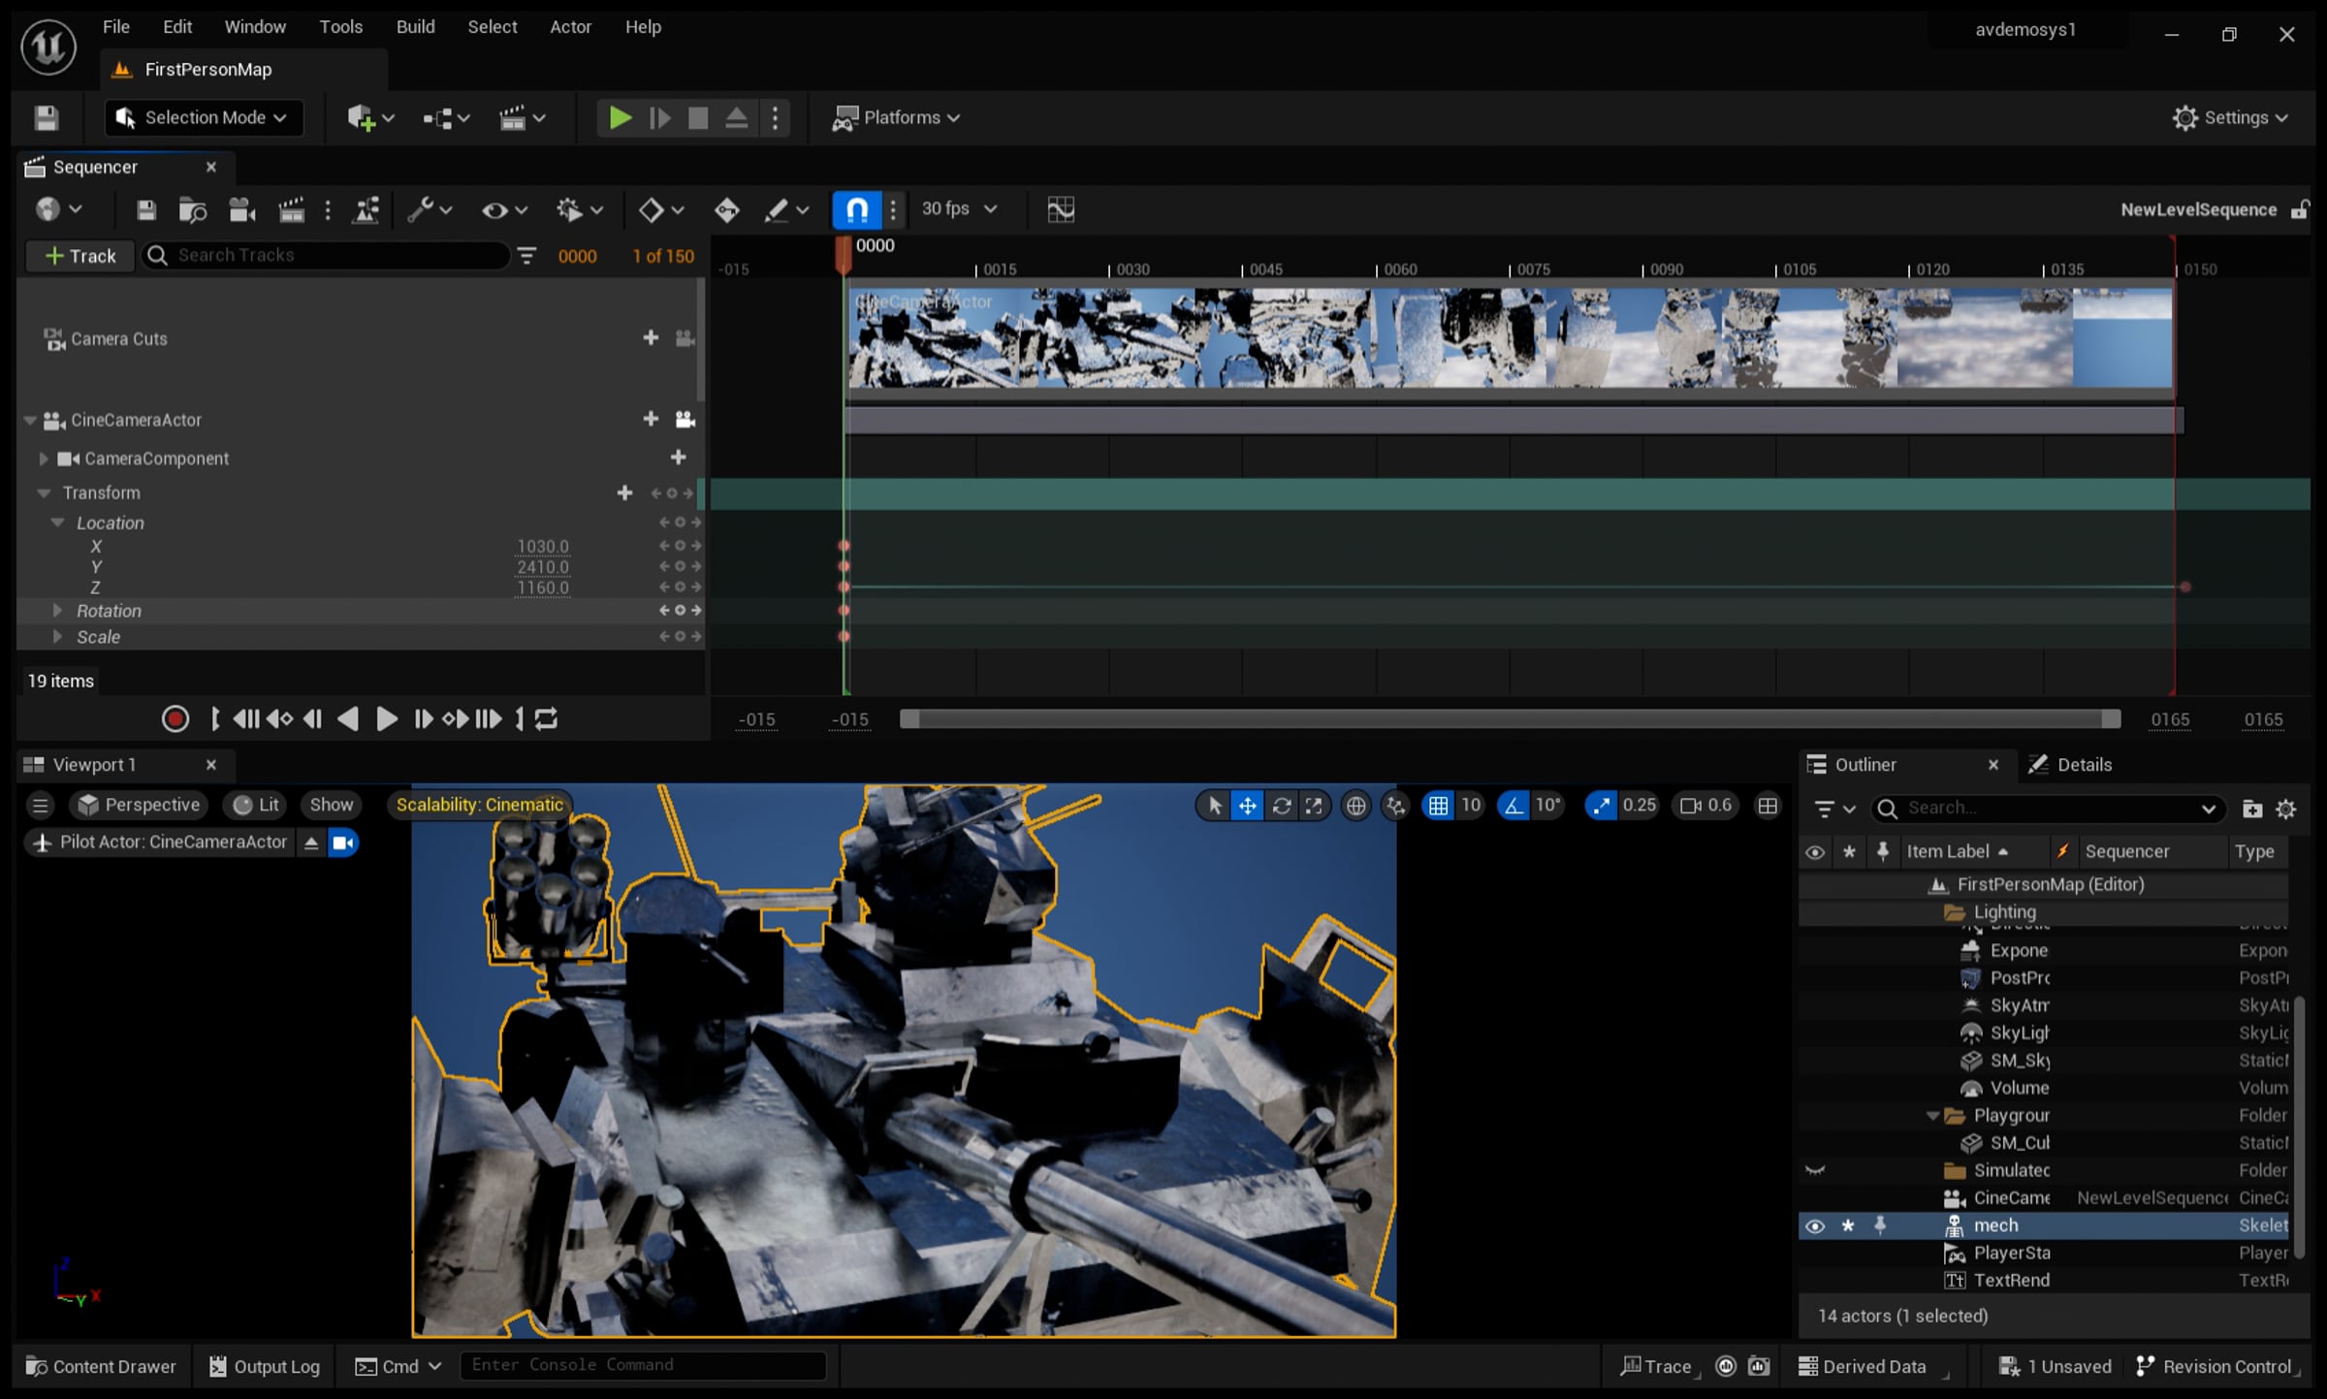Toggle the pilot camera button in viewport

point(343,843)
